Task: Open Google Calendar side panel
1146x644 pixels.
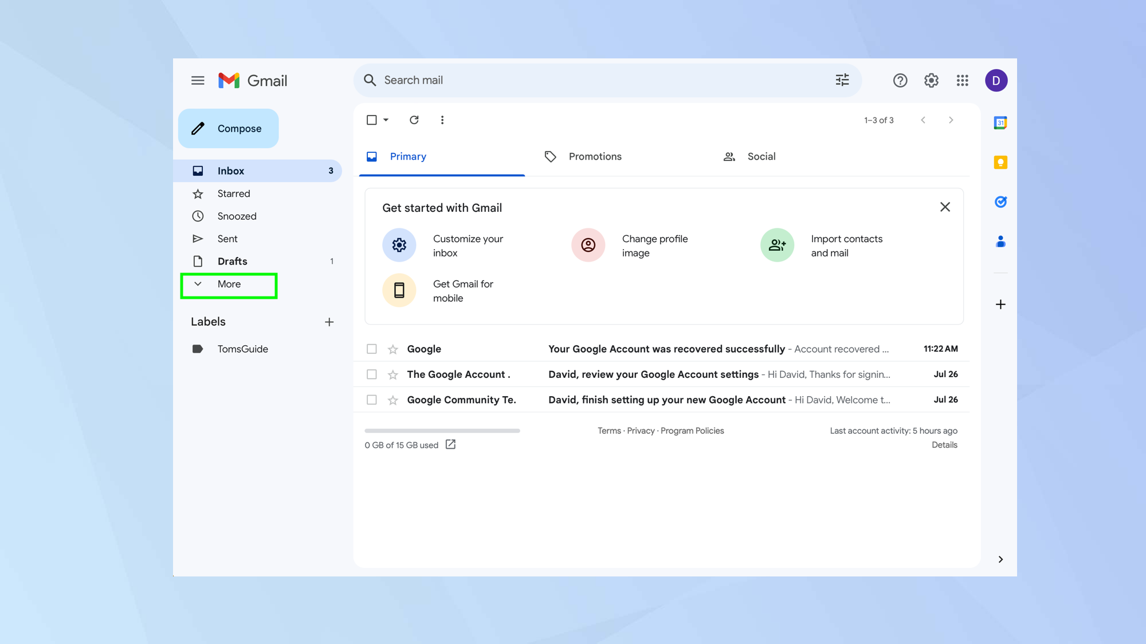Action: click(x=1000, y=123)
